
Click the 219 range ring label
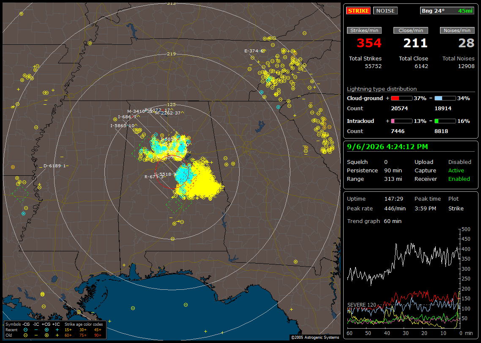click(x=171, y=54)
